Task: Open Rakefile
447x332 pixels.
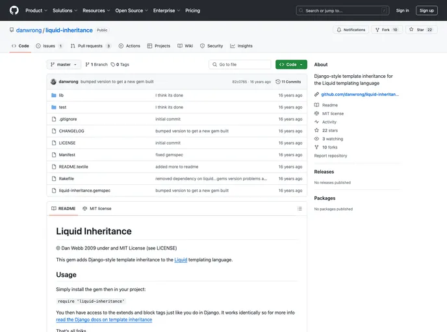Action: click(x=66, y=179)
